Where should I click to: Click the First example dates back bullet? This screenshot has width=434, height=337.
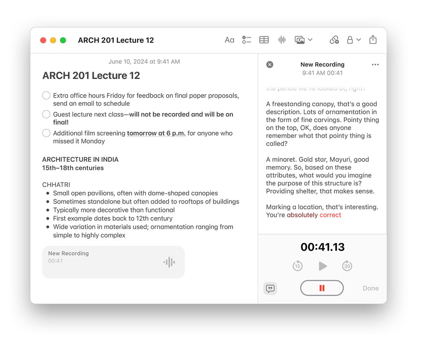(113, 218)
